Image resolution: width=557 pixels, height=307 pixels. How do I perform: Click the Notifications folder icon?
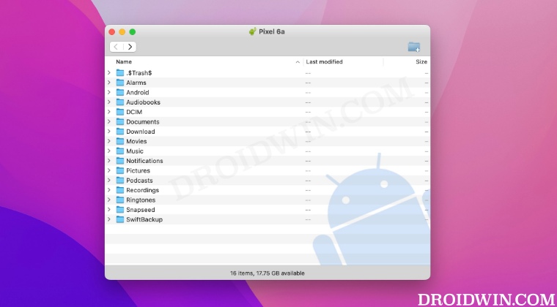(x=120, y=161)
